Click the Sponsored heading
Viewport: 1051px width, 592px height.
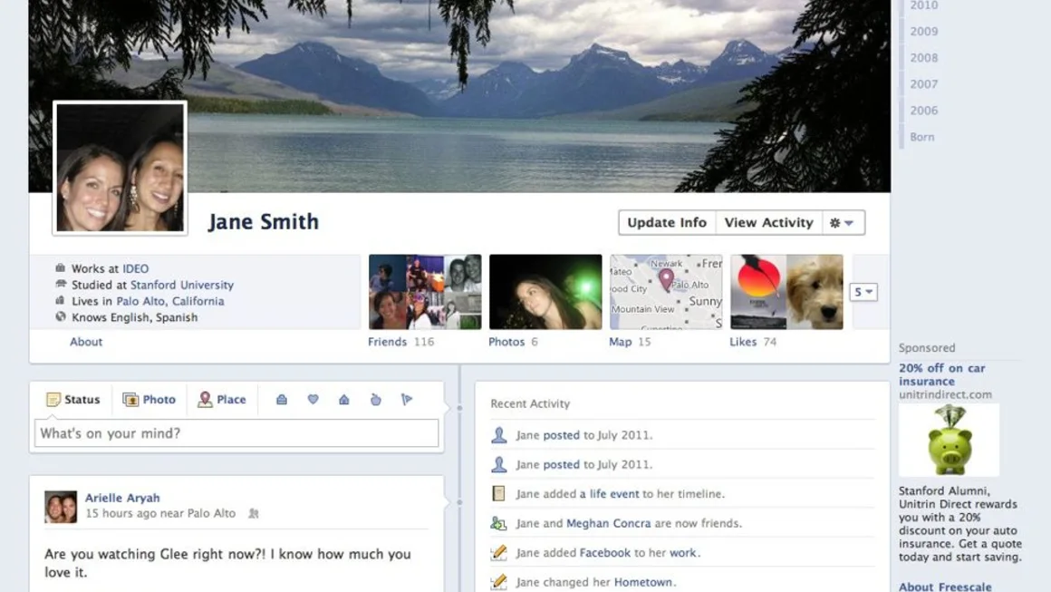pyautogui.click(x=927, y=347)
